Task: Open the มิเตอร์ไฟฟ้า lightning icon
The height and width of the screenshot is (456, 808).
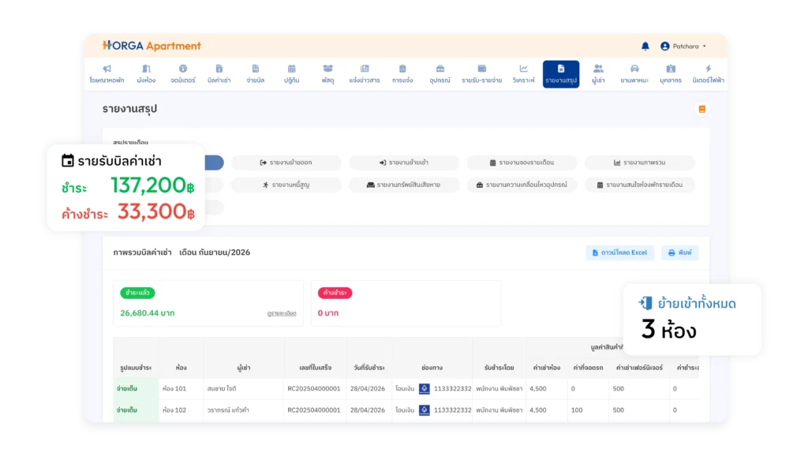Action: (x=709, y=69)
